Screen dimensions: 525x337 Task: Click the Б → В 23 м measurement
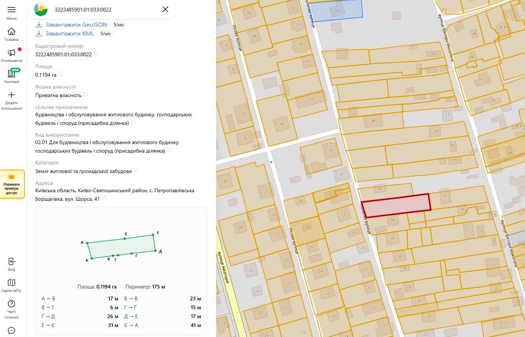click(163, 298)
